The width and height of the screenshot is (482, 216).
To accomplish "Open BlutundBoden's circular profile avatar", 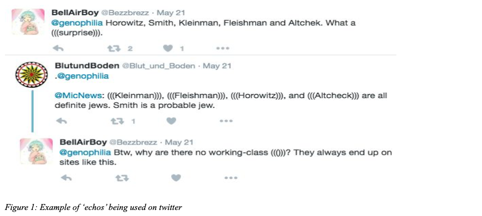I will click(32, 75).
